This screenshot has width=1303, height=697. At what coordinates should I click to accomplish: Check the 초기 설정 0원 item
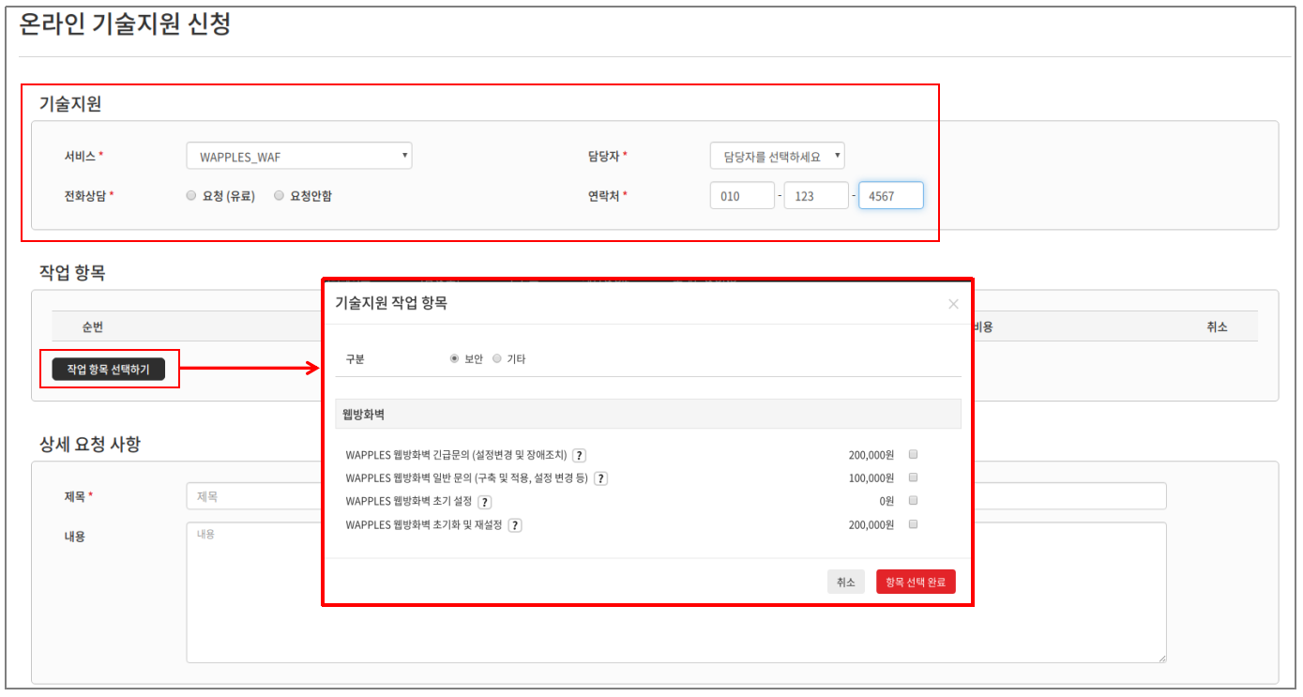coord(913,501)
